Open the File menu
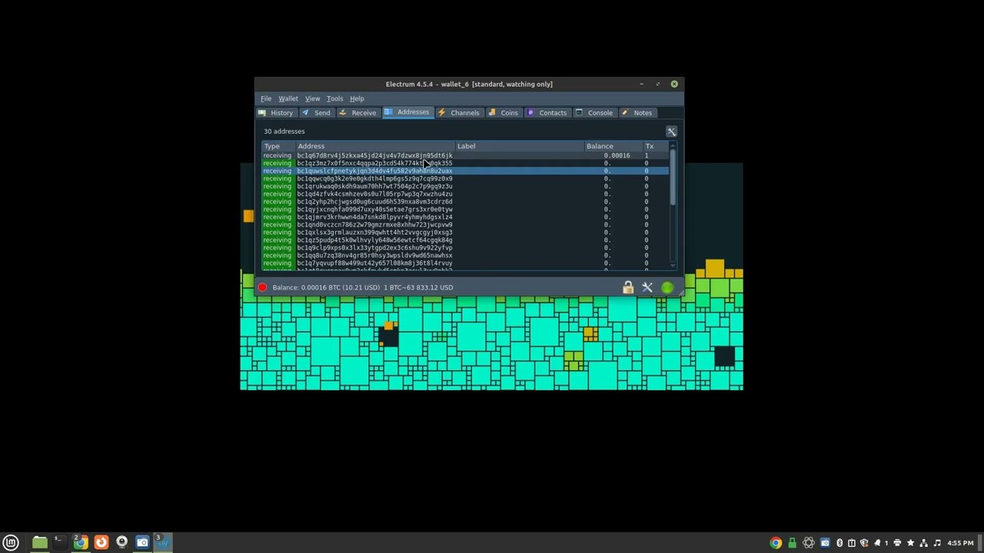Image resolution: width=984 pixels, height=553 pixels. (266, 98)
